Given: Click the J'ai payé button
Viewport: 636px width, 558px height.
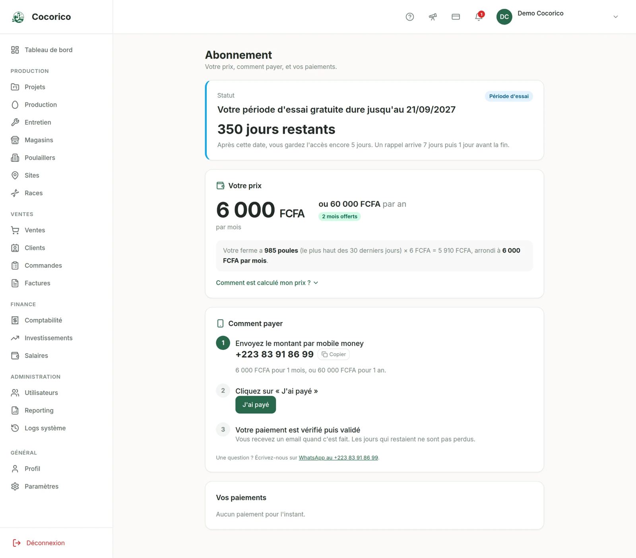Looking at the screenshot, I should (256, 405).
